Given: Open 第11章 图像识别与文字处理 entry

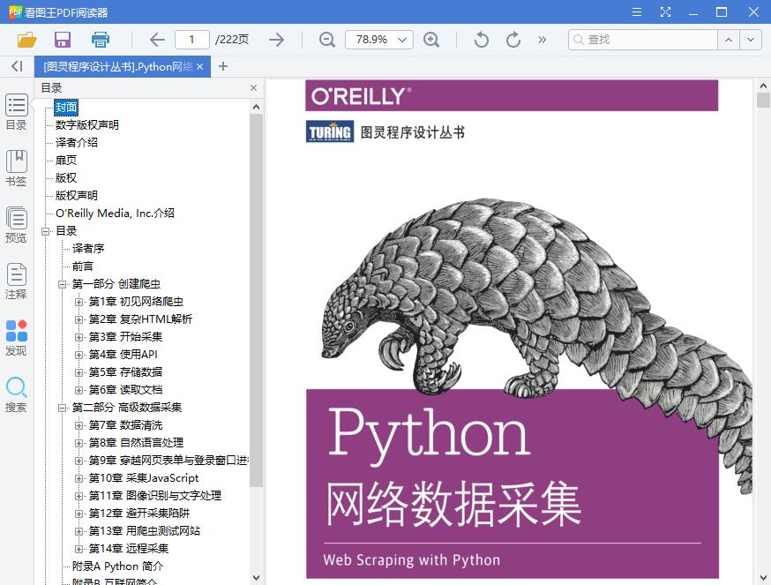Looking at the screenshot, I should point(155,496).
